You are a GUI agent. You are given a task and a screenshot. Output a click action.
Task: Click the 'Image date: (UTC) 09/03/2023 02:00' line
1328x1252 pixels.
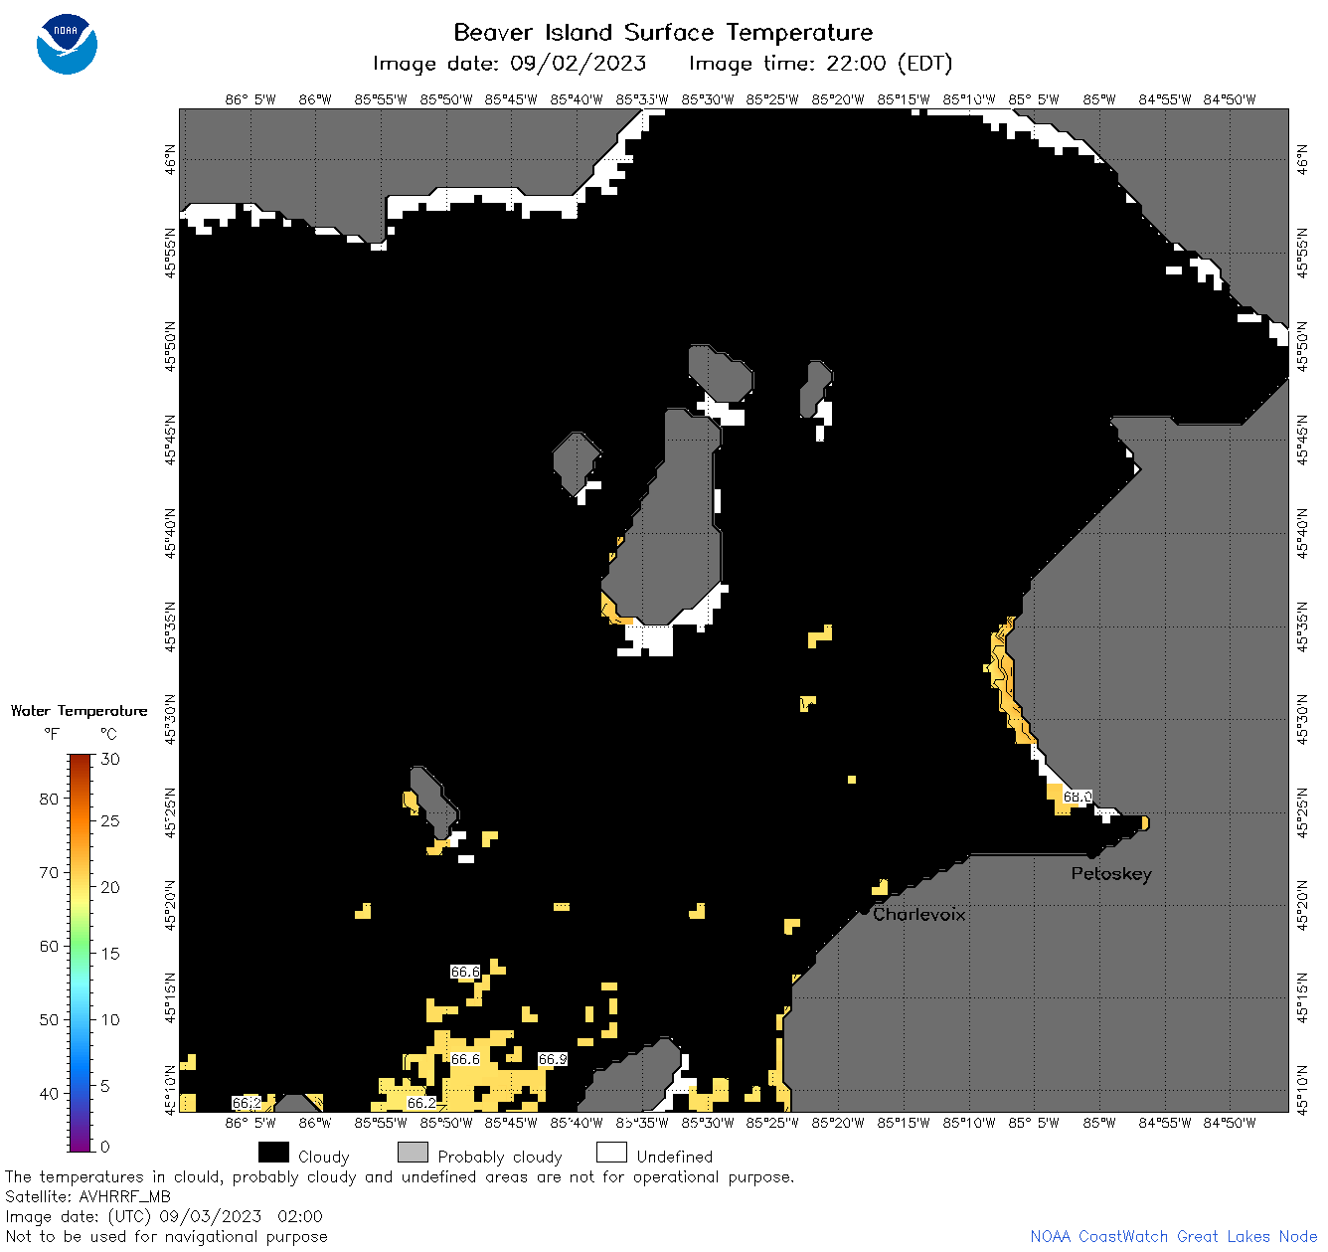coord(164,1216)
